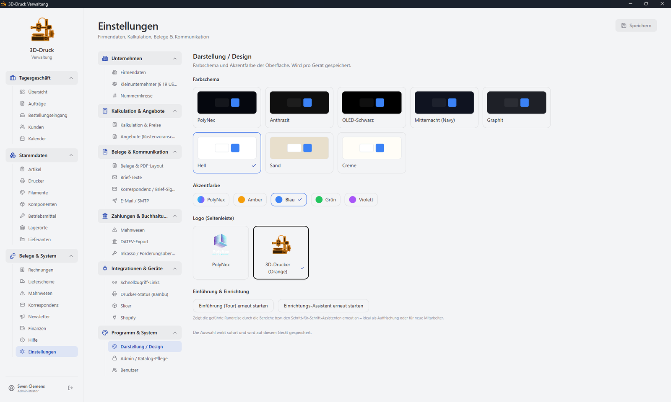Click the Kleinunternehmer scales icon
This screenshot has height=402, width=671.
tap(114, 84)
